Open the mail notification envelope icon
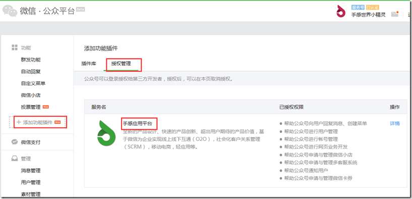 (x=395, y=14)
